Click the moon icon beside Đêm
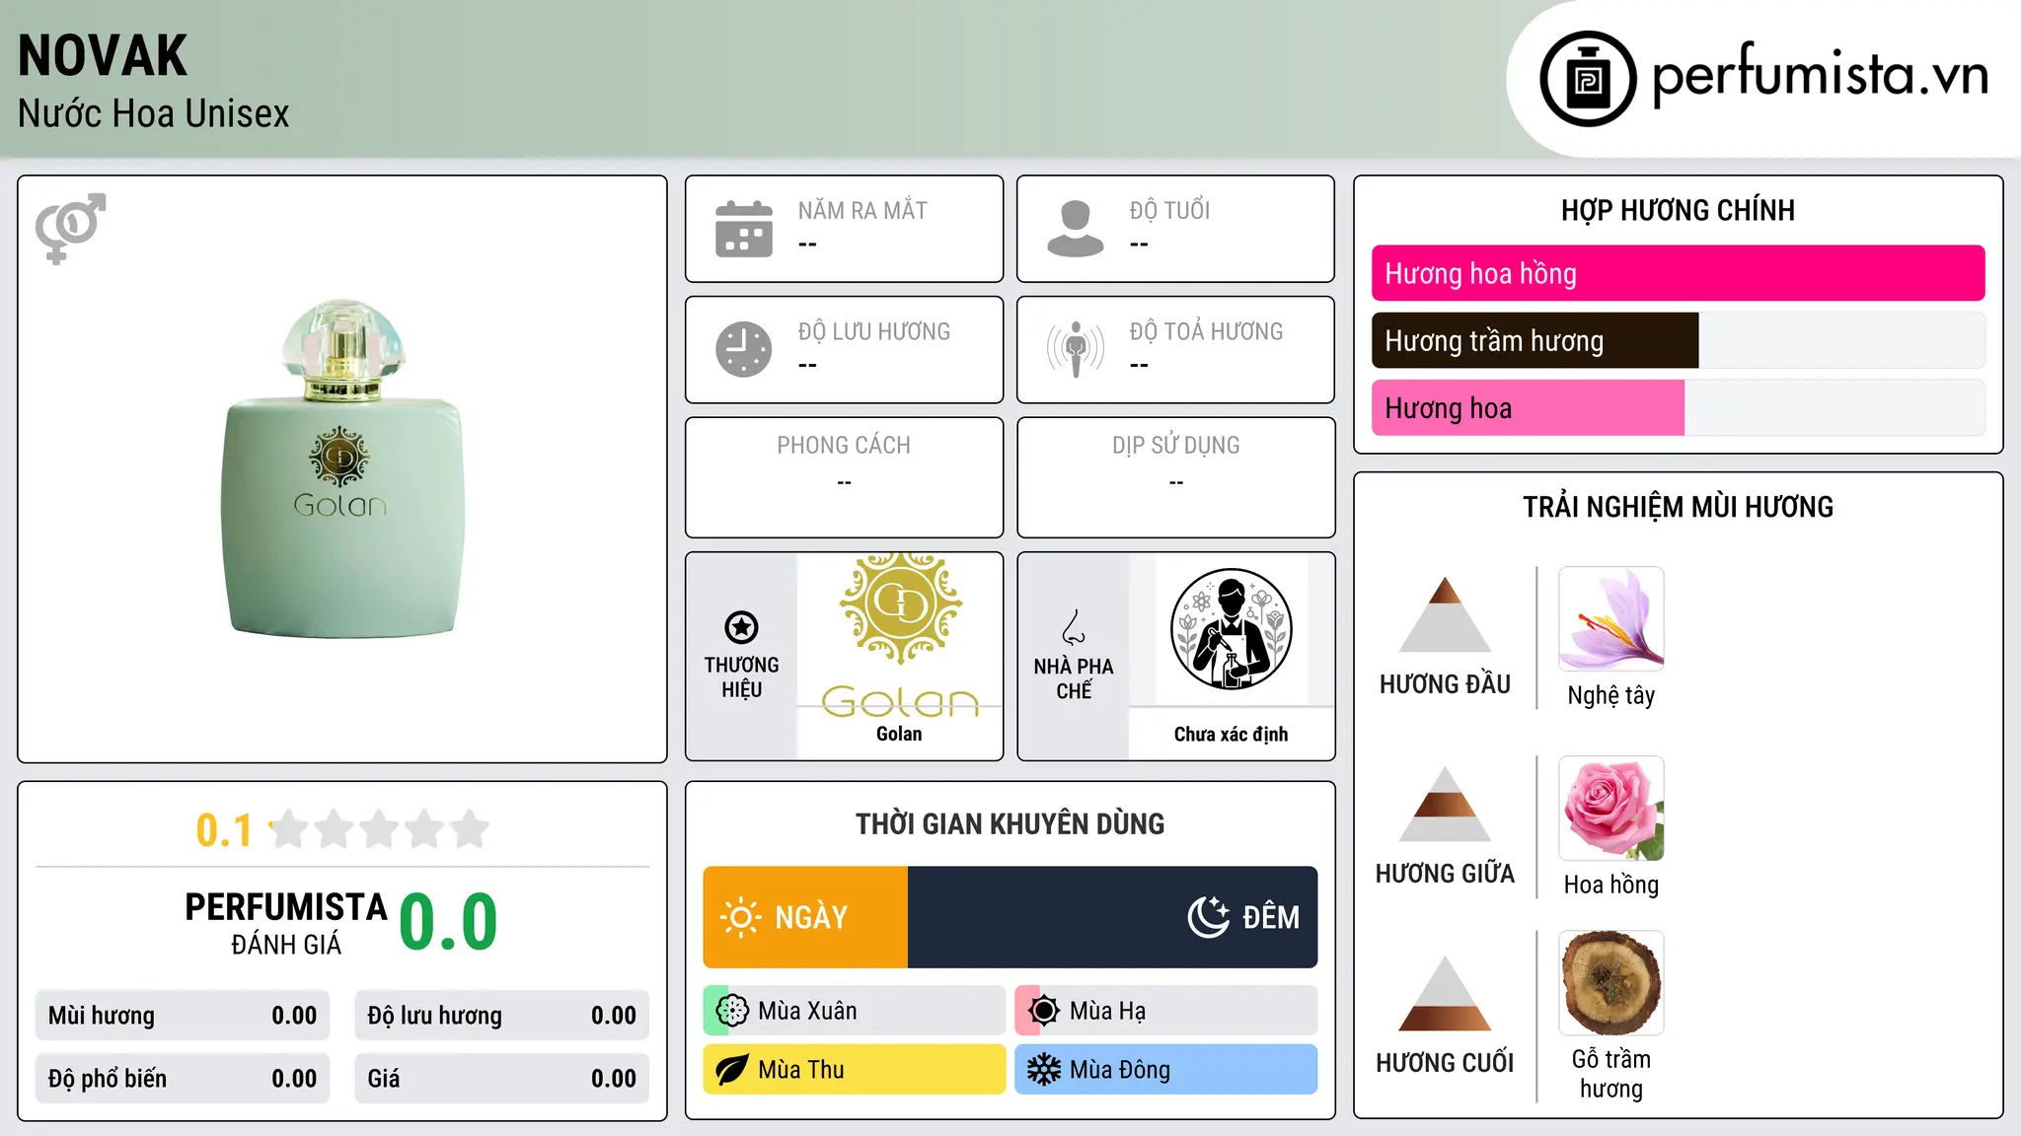This screenshot has width=2021, height=1136. pos(1208,917)
